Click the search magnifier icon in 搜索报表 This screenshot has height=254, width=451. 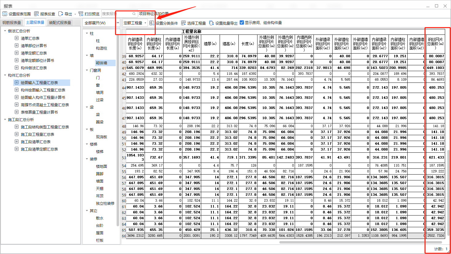(x=134, y=14)
